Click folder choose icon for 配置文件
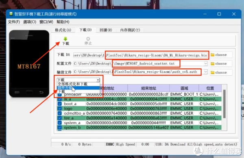Viewport: 244px width, 158px height. (x=212, y=64)
